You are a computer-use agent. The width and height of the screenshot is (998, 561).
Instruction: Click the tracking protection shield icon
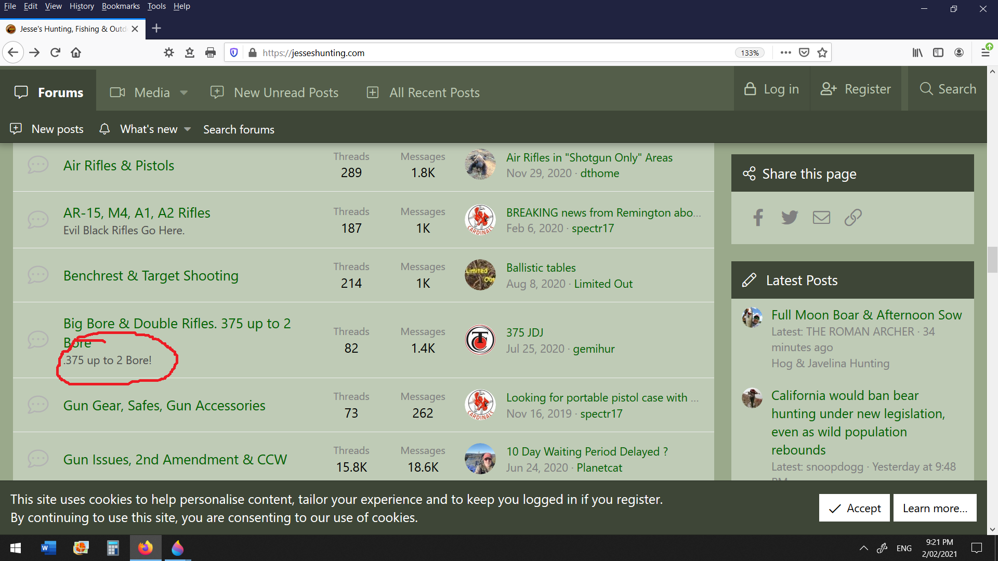point(234,52)
